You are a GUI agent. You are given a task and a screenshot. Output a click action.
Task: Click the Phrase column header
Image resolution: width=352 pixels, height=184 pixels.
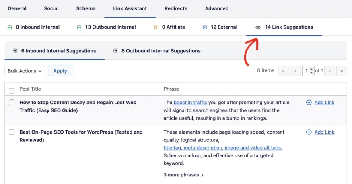click(x=171, y=89)
